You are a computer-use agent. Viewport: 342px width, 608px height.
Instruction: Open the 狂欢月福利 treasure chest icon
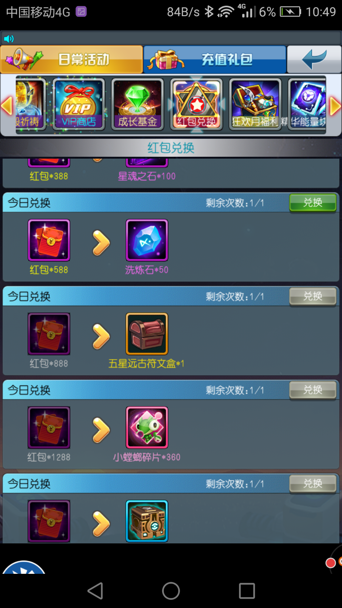click(x=256, y=104)
